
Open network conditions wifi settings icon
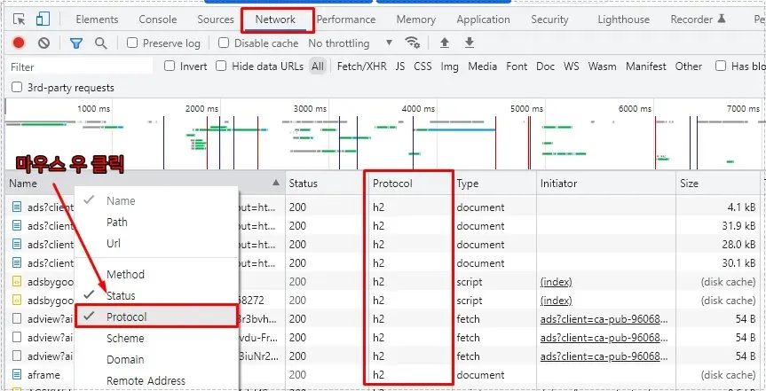(x=413, y=43)
